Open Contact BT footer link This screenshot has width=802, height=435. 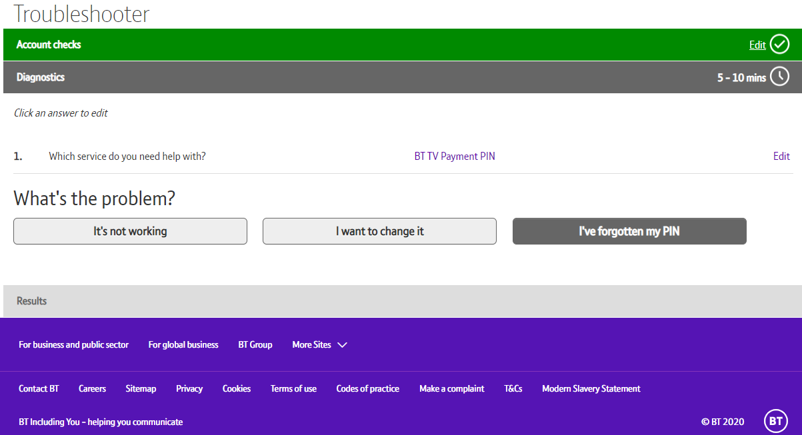pyautogui.click(x=39, y=388)
